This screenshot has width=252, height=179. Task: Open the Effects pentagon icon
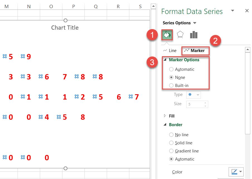point(180,34)
